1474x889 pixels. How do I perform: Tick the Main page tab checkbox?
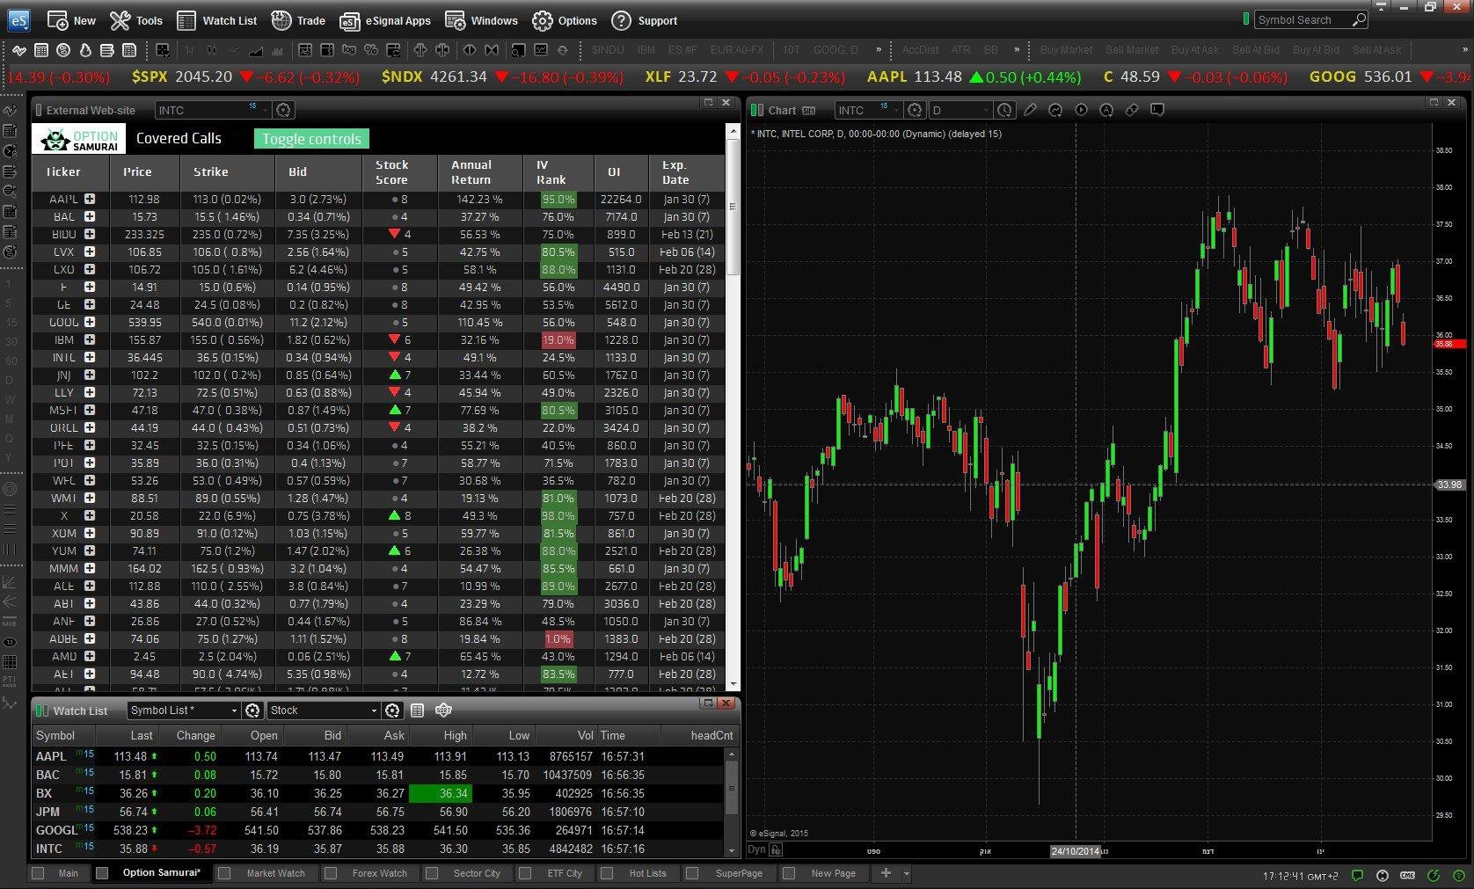(x=38, y=873)
